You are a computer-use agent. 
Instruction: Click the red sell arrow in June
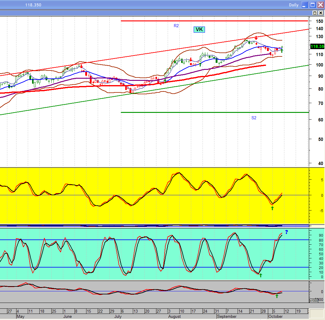coord(82,66)
